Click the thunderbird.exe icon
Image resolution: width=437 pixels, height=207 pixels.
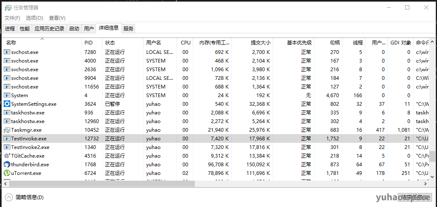click(x=7, y=164)
